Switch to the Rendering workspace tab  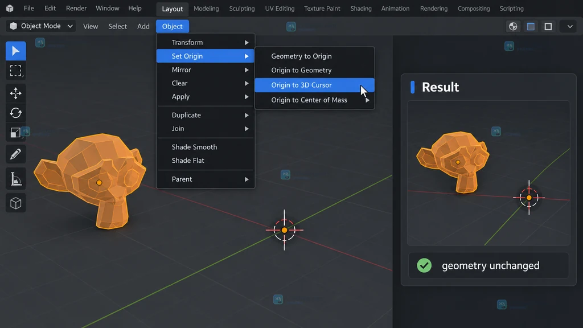coord(433,9)
